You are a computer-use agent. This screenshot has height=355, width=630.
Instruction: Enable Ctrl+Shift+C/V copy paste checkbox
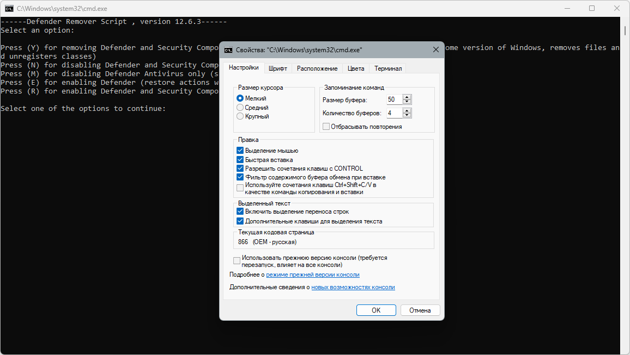[240, 188]
